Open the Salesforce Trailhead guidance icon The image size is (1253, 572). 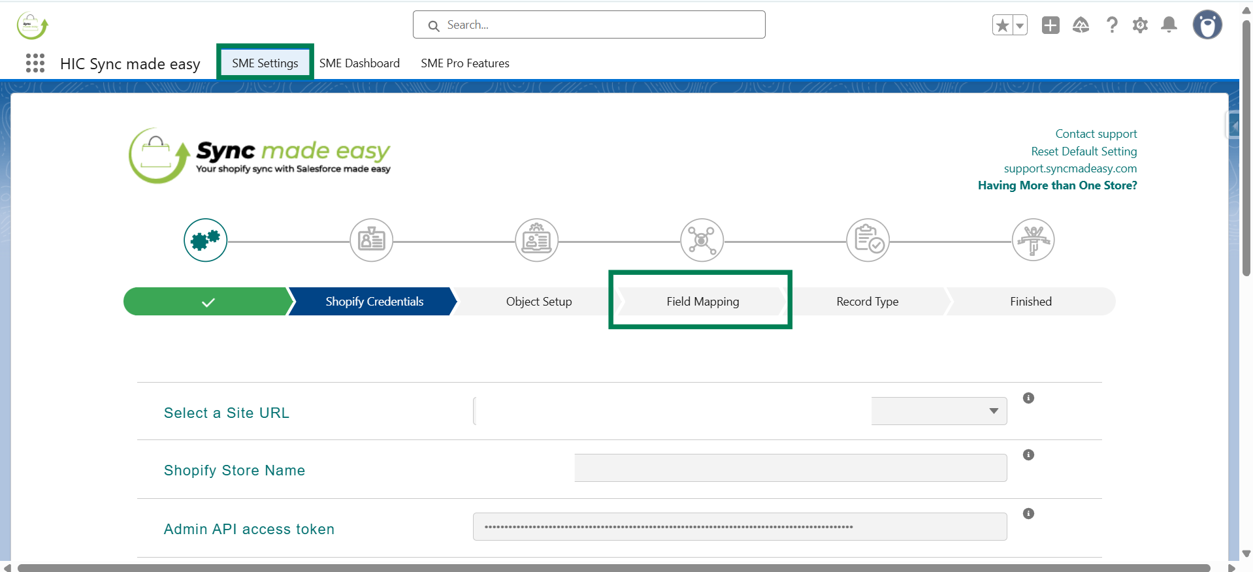1081,25
